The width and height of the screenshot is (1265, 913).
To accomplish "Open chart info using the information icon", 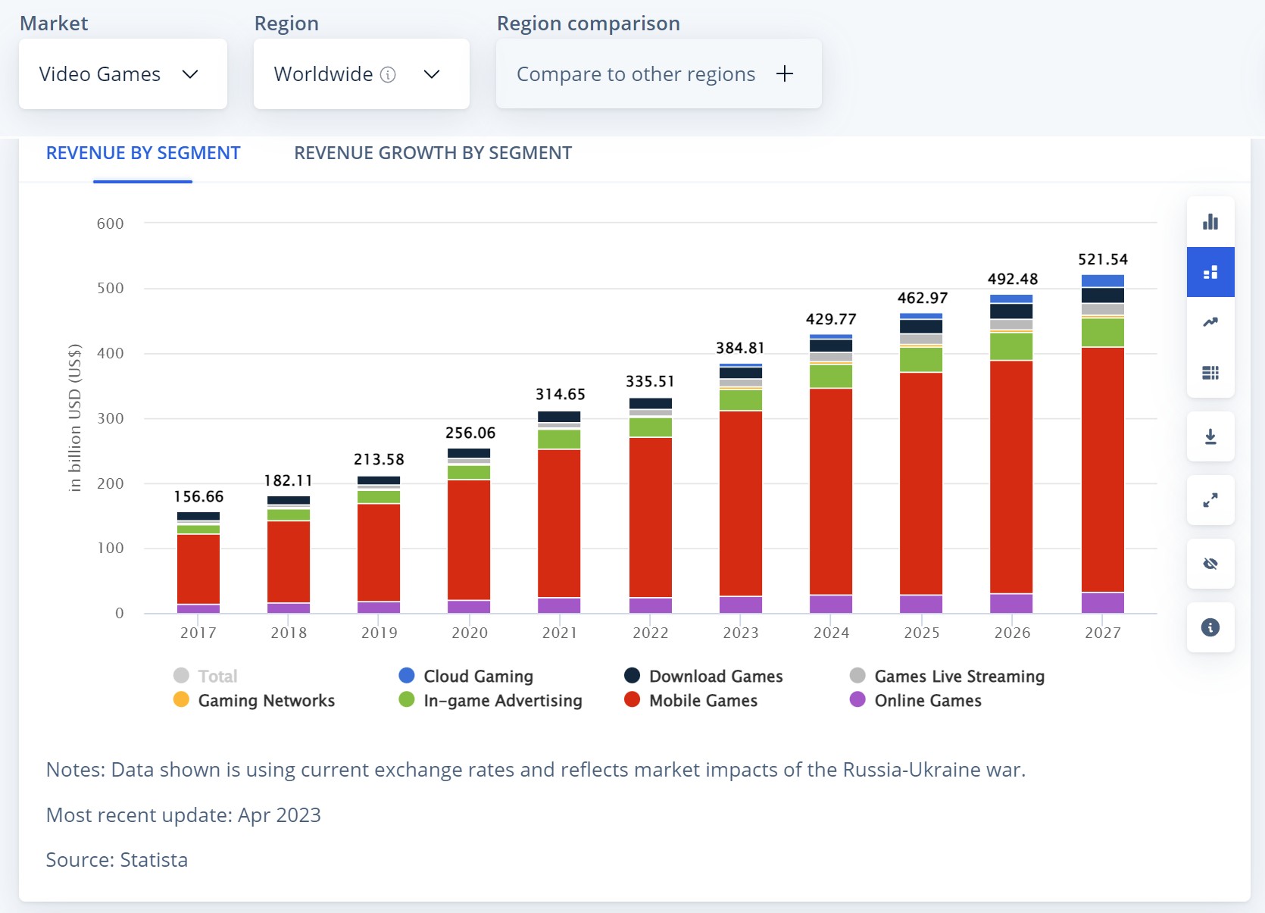I will point(1210,627).
